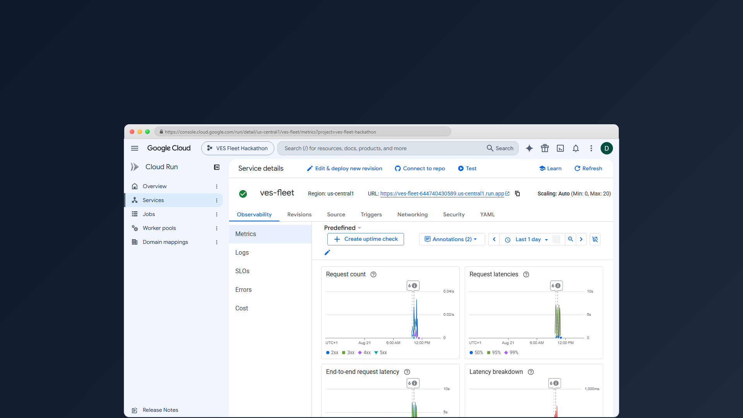Viewport: 743px width, 418px height.
Task: Click the Search button
Action: tap(500, 148)
